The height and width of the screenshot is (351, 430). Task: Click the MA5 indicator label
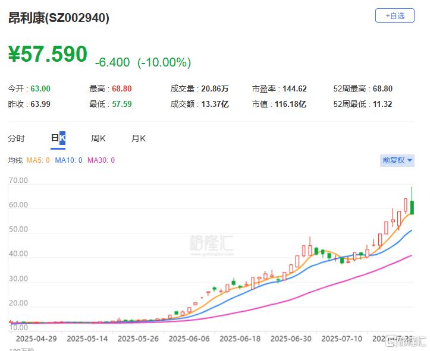tap(38, 160)
